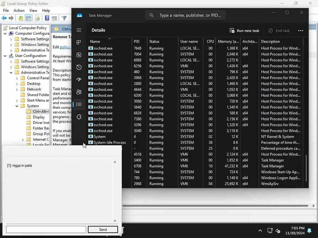Viewport: 318px width, 238px height.
Task: Click the network icon in system tray
Action: tap(270, 231)
